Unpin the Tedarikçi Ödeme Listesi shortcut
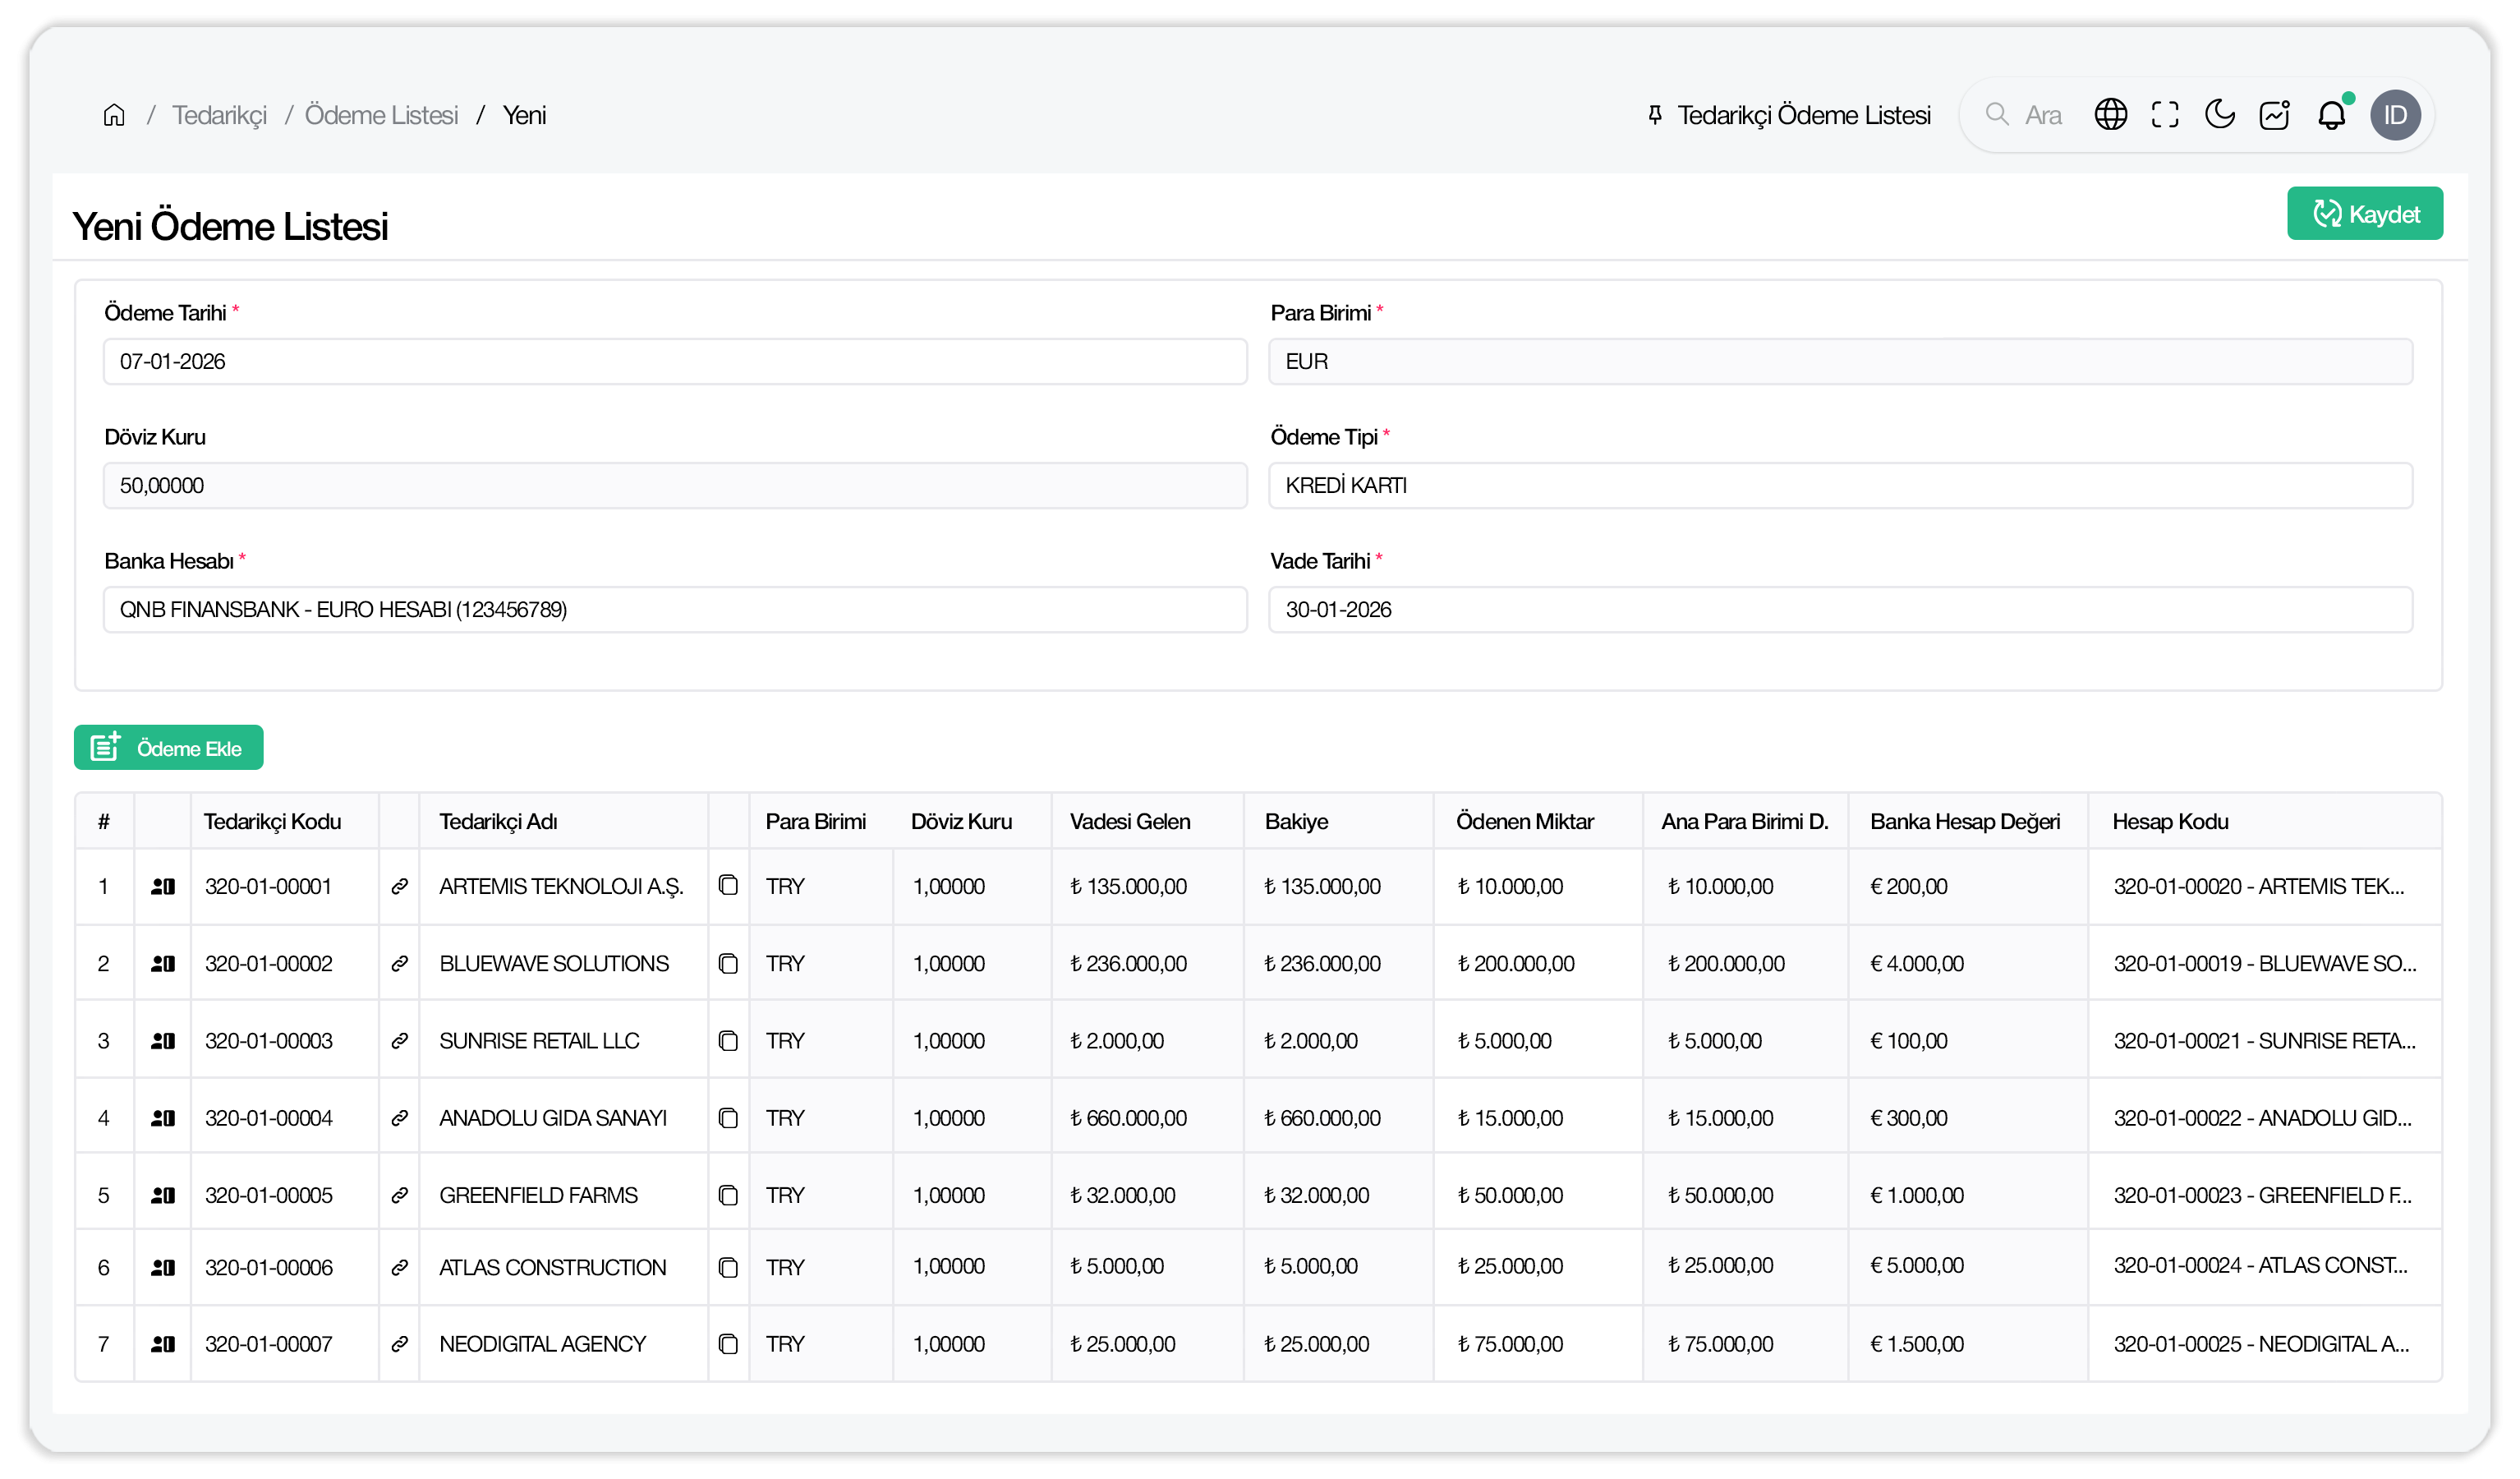The width and height of the screenshot is (2520, 1479). 1654,114
